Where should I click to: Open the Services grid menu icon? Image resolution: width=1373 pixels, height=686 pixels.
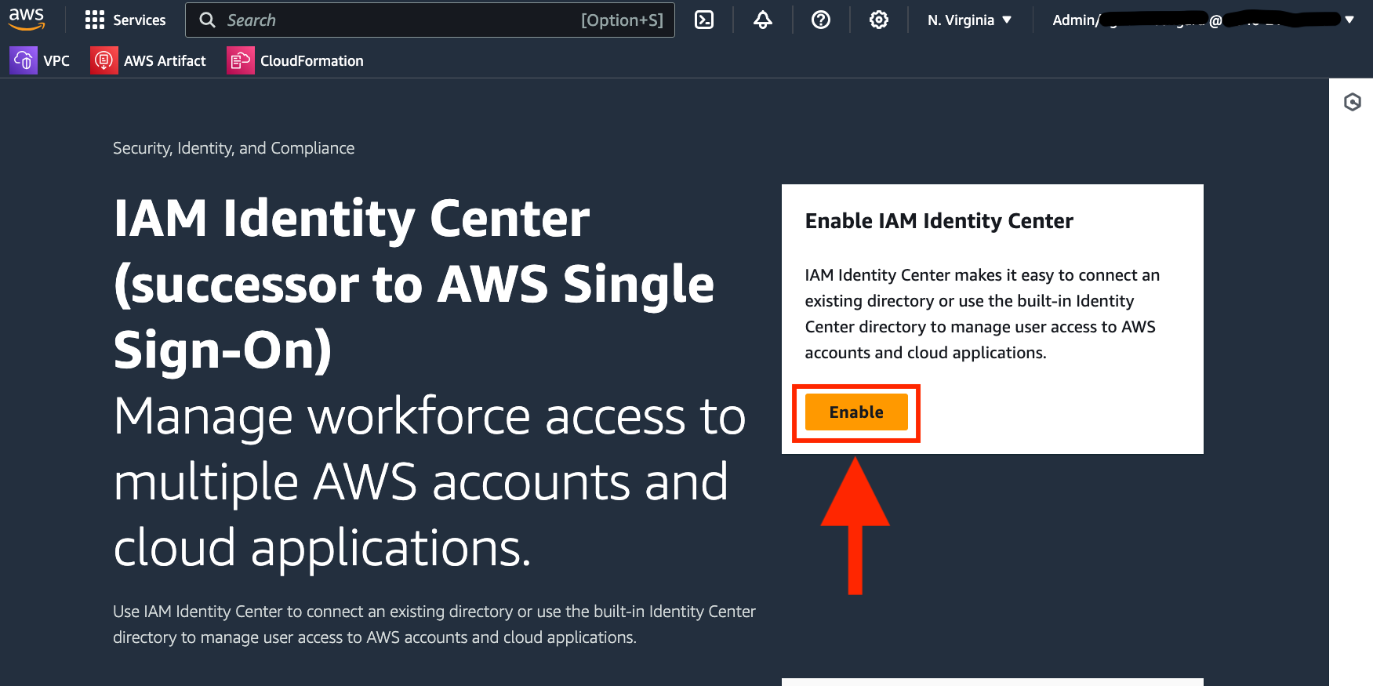tap(94, 20)
